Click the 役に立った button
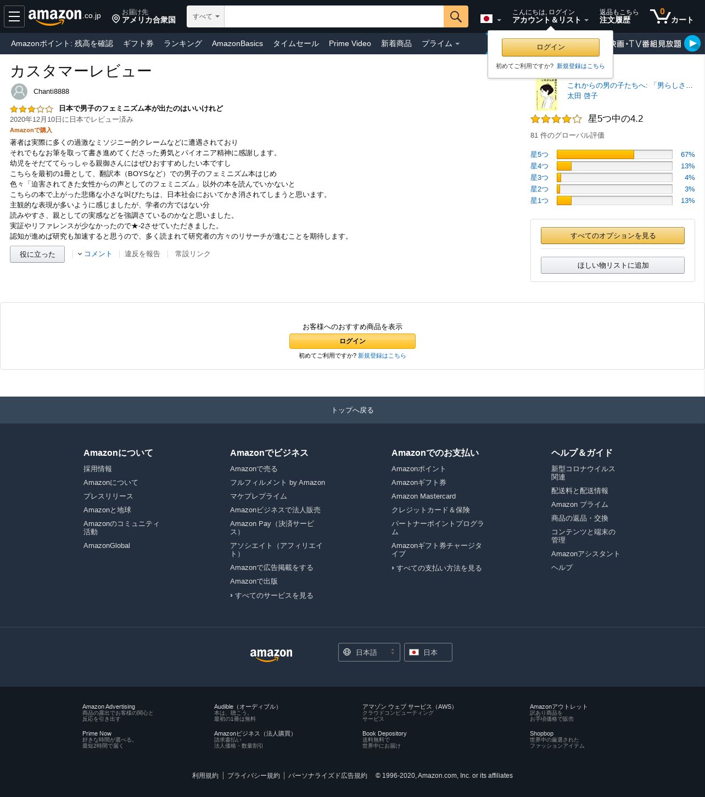Image resolution: width=705 pixels, height=797 pixels. 37,254
